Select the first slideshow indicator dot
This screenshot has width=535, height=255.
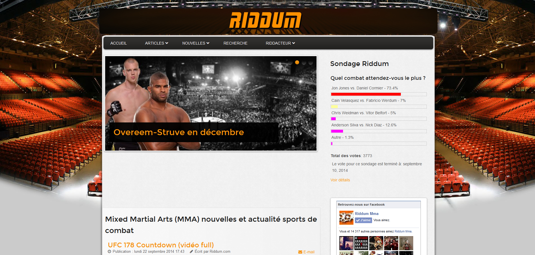point(290,62)
